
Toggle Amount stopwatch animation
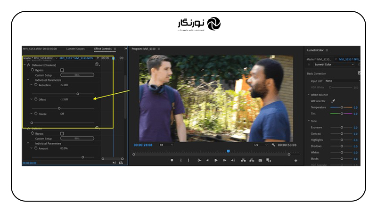tap(36, 148)
